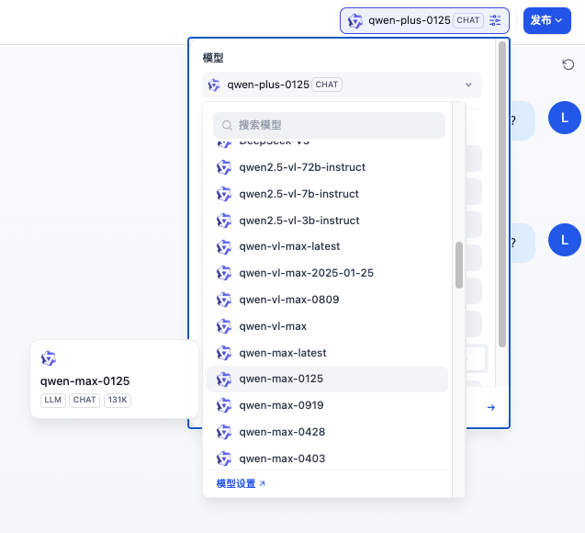Screen dimensions: 585x533
Task: Click qwen icon beside qwen-max-0403 row
Action: pyautogui.click(x=224, y=459)
